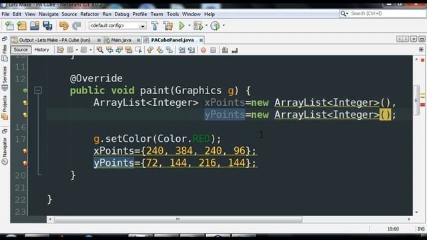
Task: Click the Find Next Occurrence icon
Action: (x=119, y=50)
